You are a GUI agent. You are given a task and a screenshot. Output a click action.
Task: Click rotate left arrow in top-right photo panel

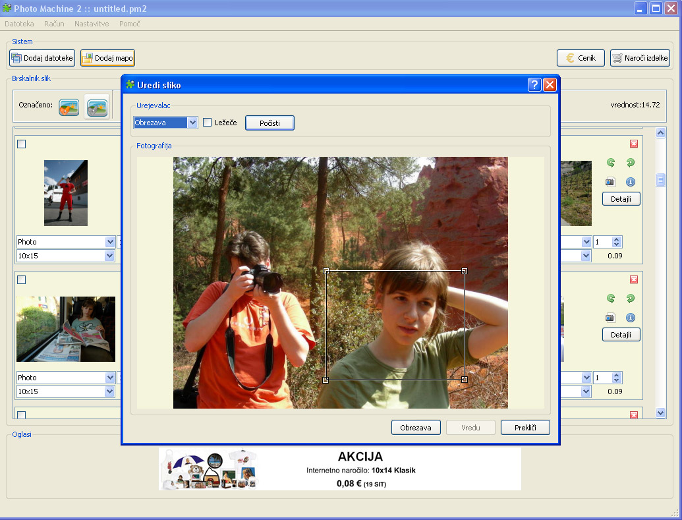[611, 163]
